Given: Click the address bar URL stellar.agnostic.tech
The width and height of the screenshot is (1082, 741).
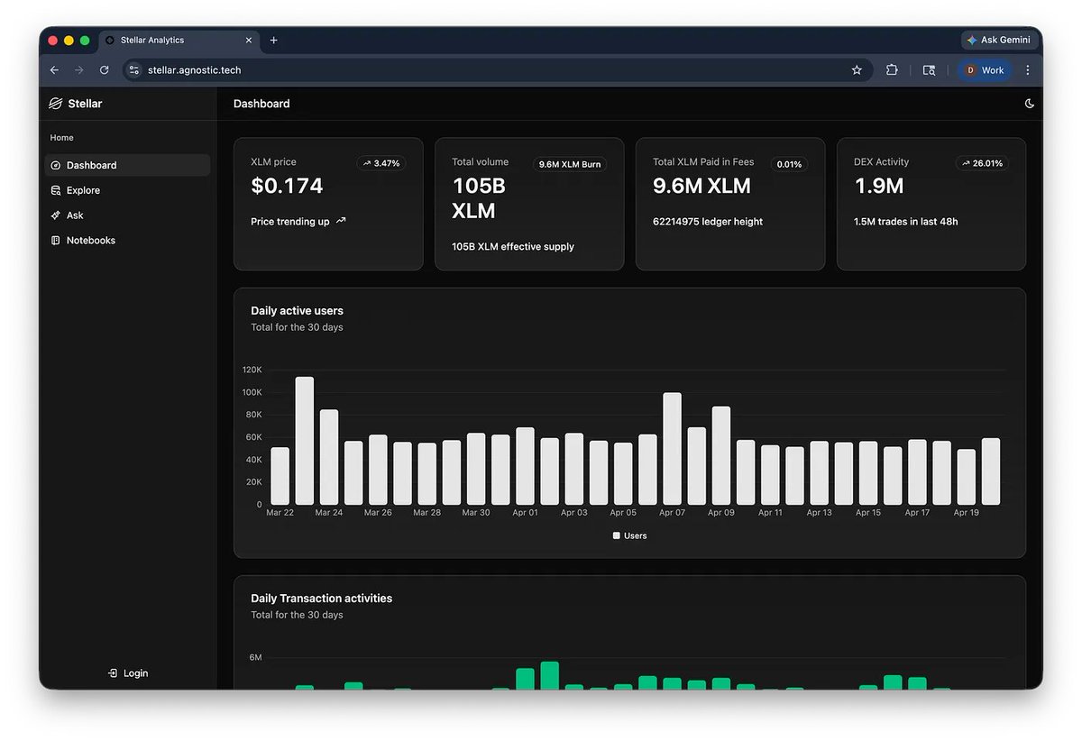Looking at the screenshot, I should [195, 70].
